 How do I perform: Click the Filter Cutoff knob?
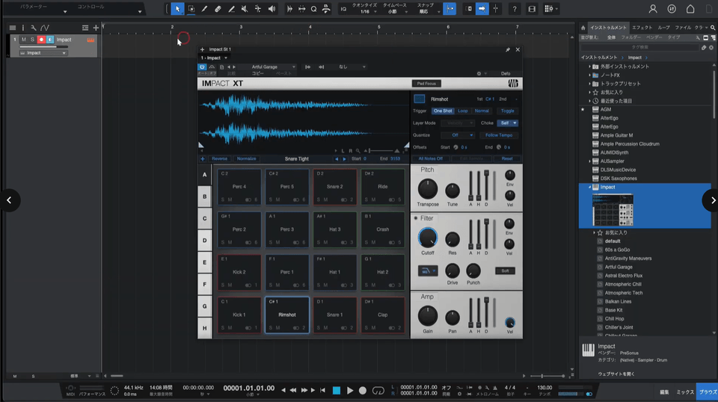click(x=428, y=238)
